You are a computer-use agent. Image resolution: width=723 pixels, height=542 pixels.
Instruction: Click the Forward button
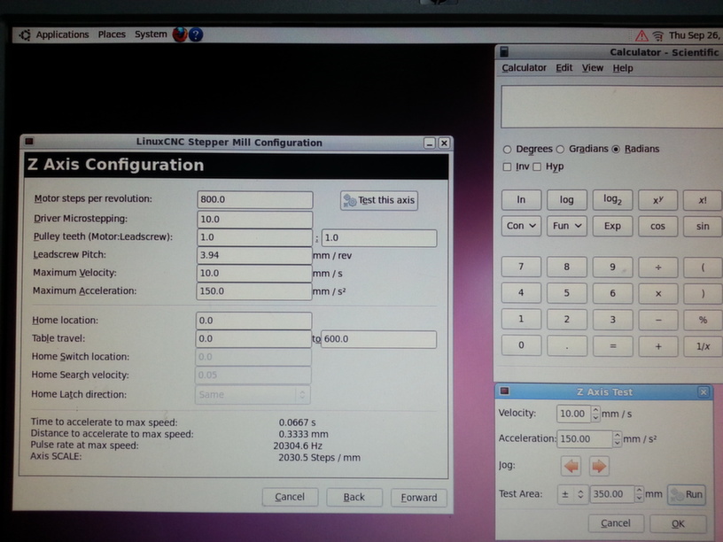(x=419, y=498)
